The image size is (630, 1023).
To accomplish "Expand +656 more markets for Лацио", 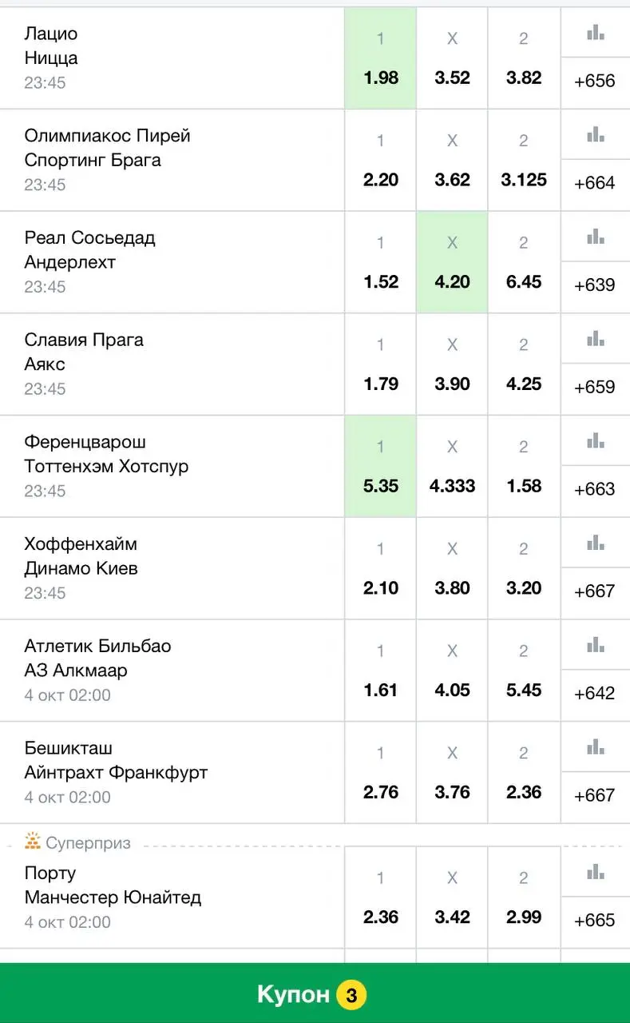I will pyautogui.click(x=595, y=81).
